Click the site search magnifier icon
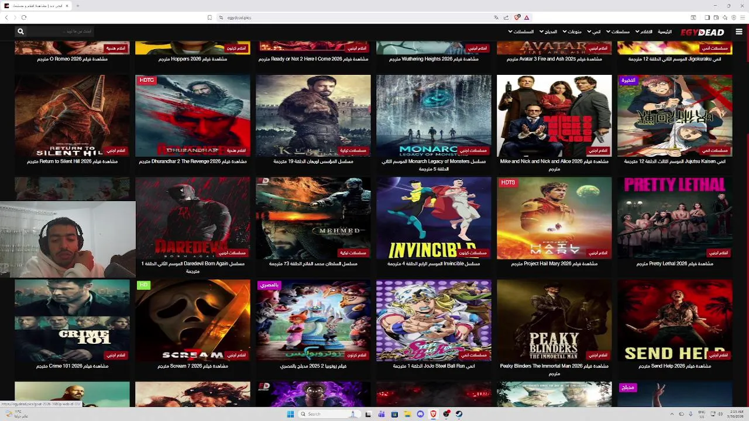This screenshot has height=421, width=749. [20, 32]
